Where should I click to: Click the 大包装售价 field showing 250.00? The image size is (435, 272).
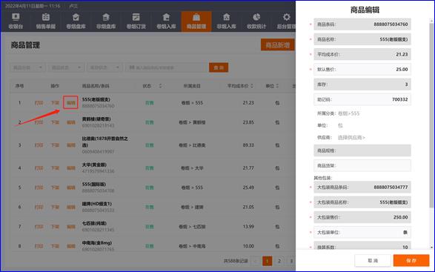coord(362,217)
